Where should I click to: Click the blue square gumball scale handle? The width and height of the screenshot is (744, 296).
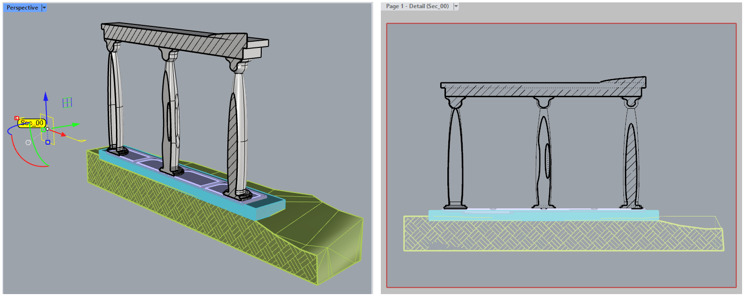48,142
